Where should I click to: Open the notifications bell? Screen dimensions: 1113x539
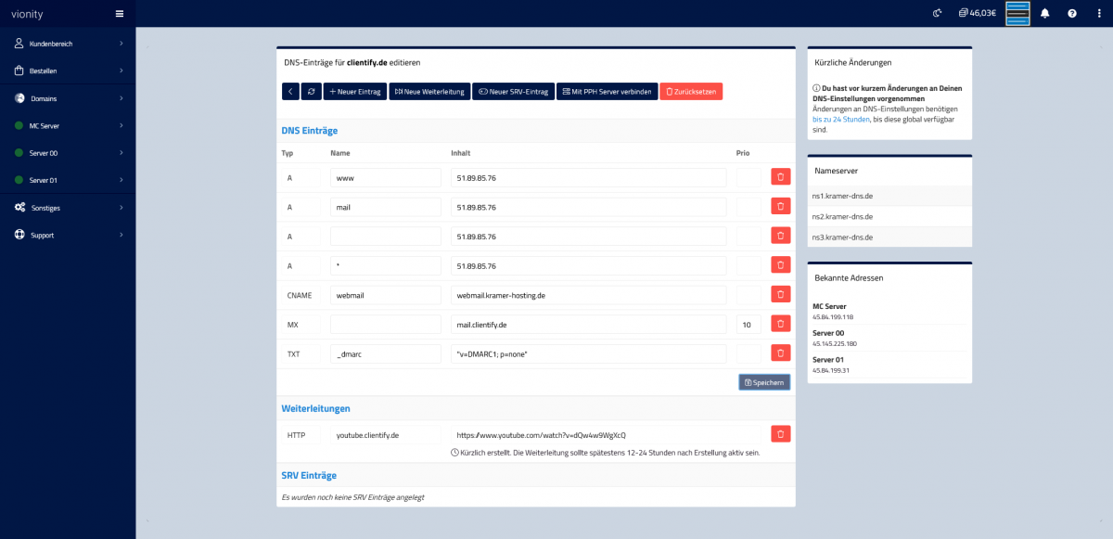(1045, 13)
